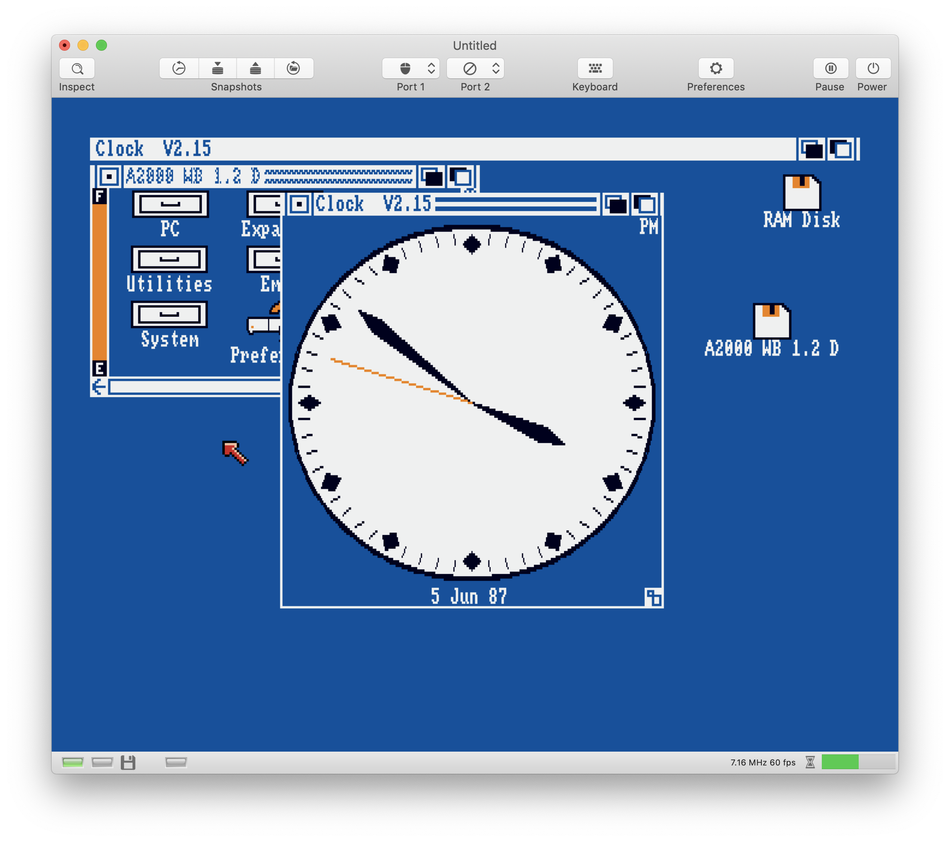The width and height of the screenshot is (950, 842).
Task: Select the Utilities drawer icon
Action: click(170, 259)
